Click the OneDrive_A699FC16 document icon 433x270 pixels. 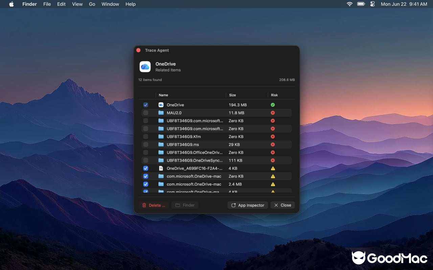[161, 168]
